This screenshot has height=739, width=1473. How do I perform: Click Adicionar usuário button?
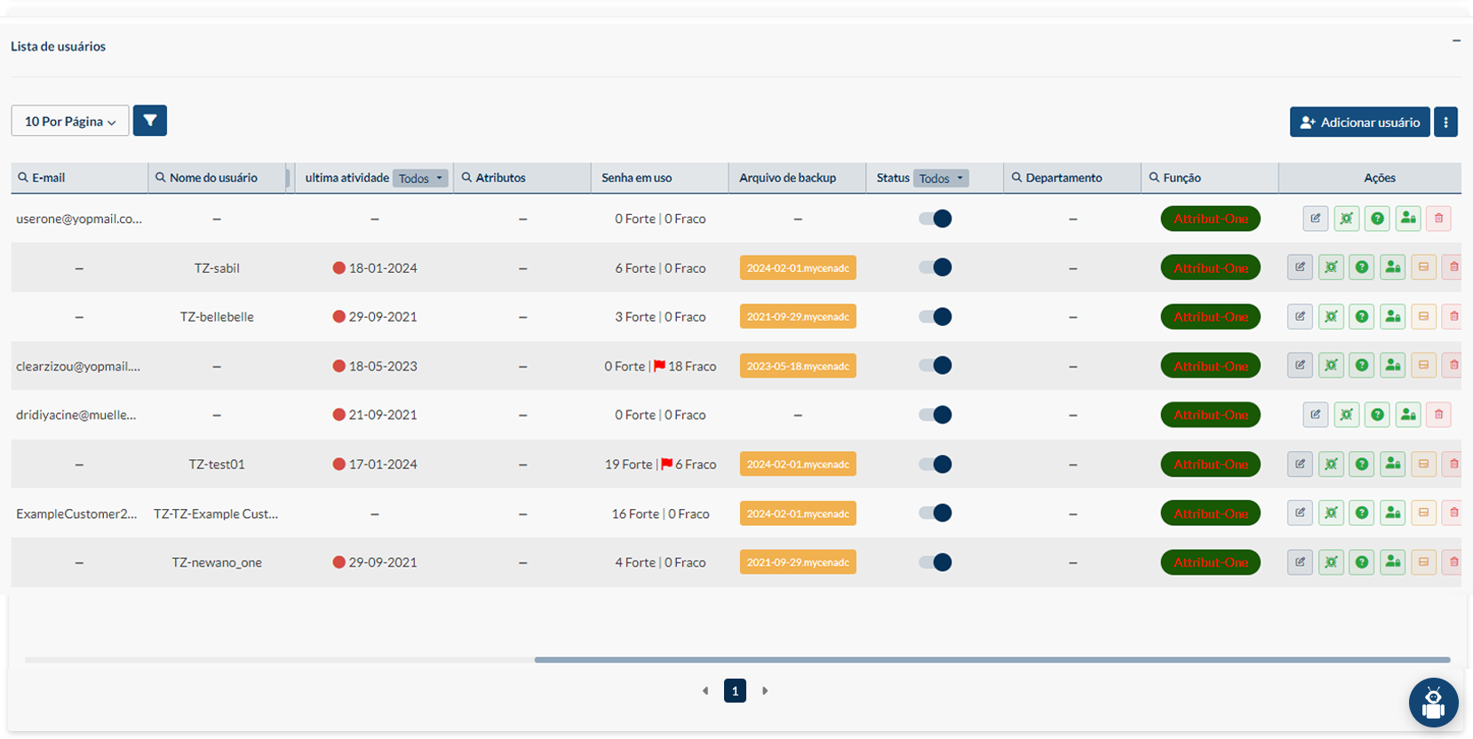(x=1360, y=122)
